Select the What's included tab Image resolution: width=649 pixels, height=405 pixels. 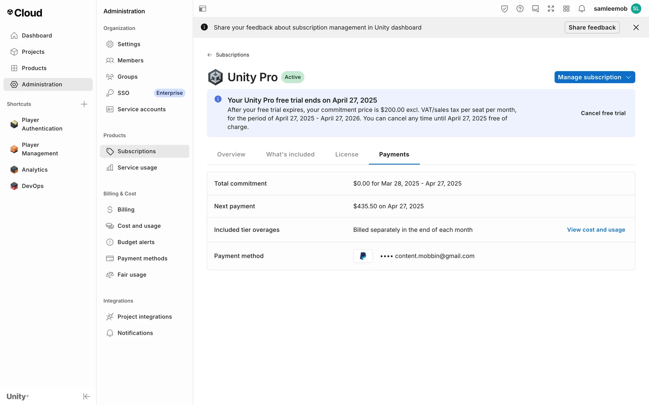click(290, 154)
